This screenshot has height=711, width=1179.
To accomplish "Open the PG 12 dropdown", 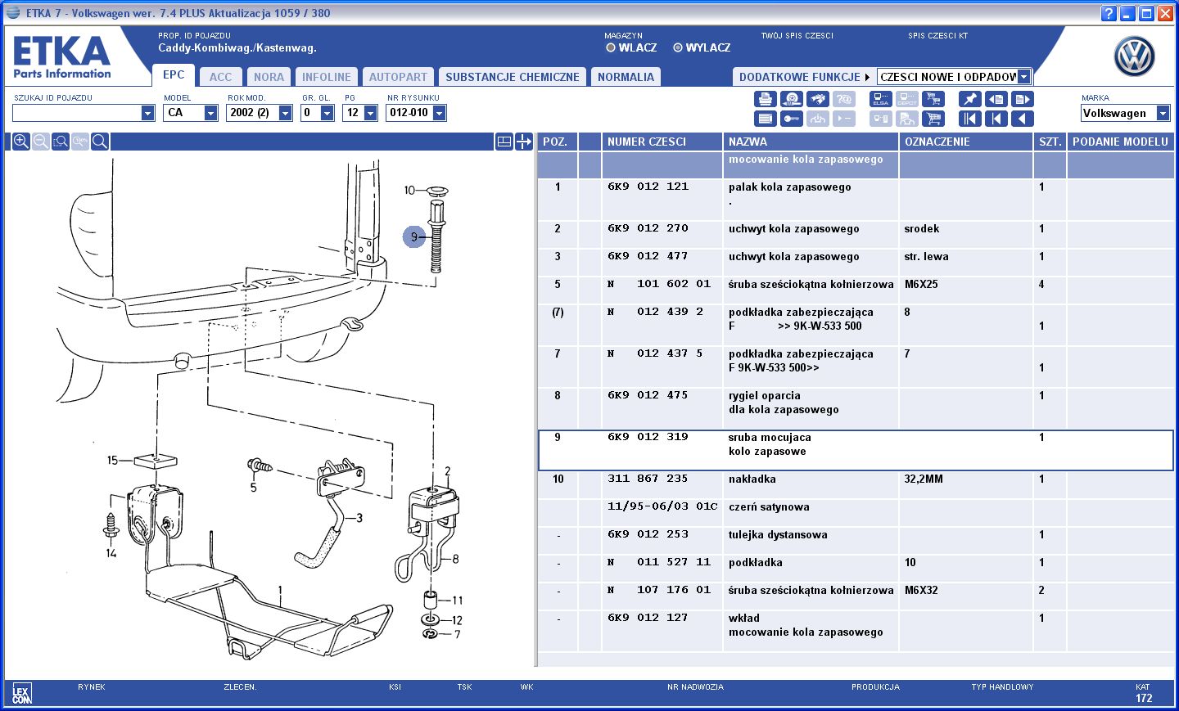I will (370, 113).
